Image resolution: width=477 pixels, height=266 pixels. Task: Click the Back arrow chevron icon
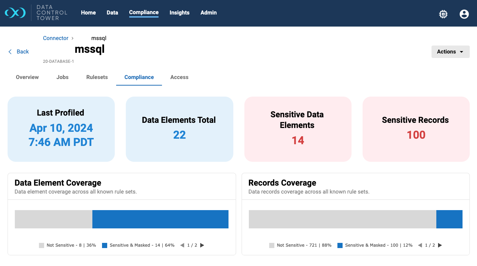[x=10, y=52]
